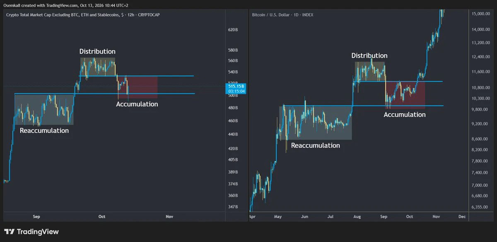Select the red Accumulation box on the Bitcoin chart
Viewport: 497px width, 242px height.
point(405,95)
